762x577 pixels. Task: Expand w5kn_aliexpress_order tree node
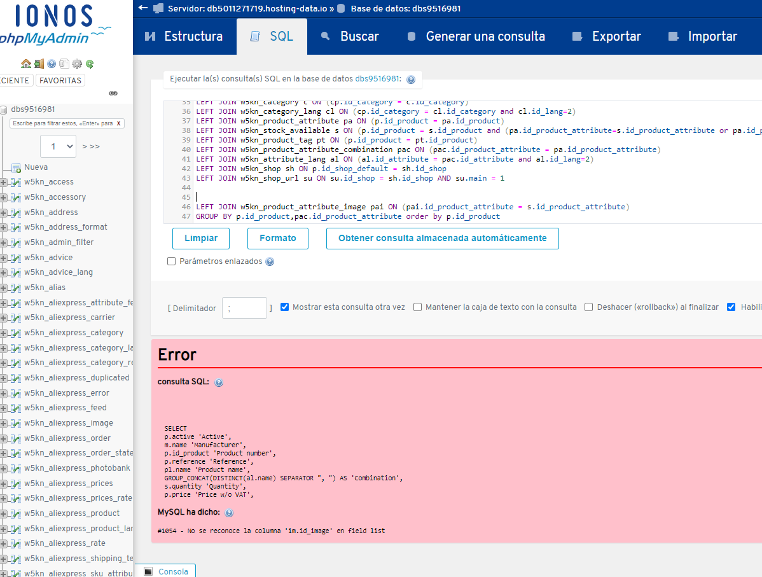3,439
